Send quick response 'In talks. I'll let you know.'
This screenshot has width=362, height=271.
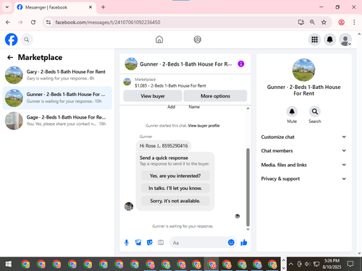click(x=175, y=188)
